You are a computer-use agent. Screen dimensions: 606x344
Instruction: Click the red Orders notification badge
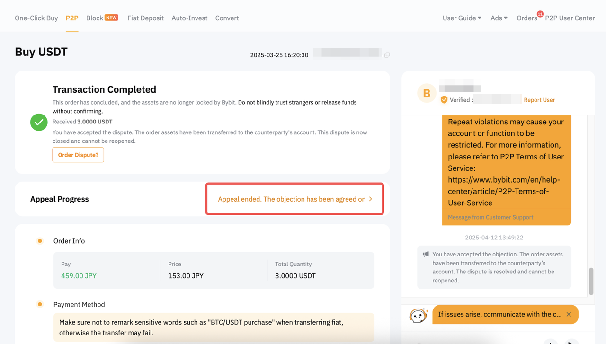pyautogui.click(x=540, y=14)
